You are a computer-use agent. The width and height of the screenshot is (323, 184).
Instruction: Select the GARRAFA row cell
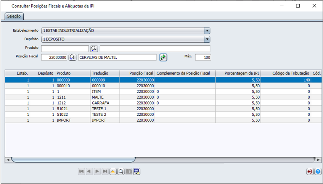pos(105,103)
